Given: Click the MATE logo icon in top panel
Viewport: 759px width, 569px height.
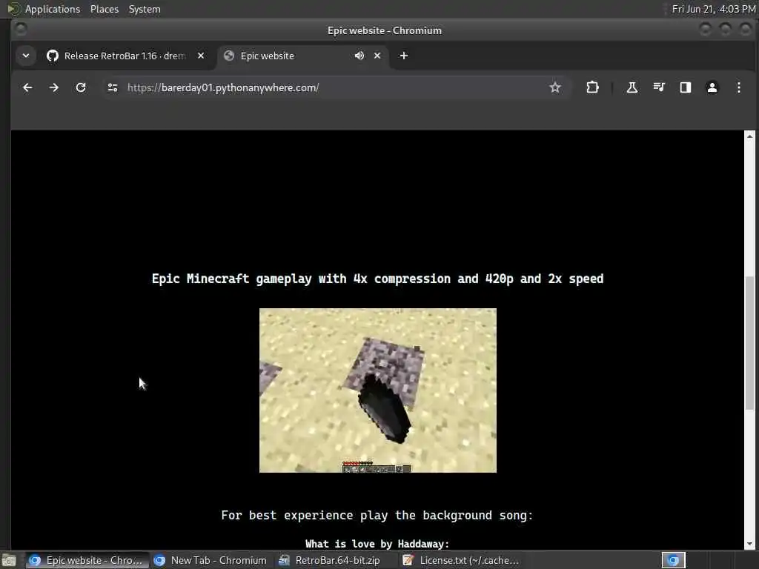Looking at the screenshot, I should [x=13, y=9].
